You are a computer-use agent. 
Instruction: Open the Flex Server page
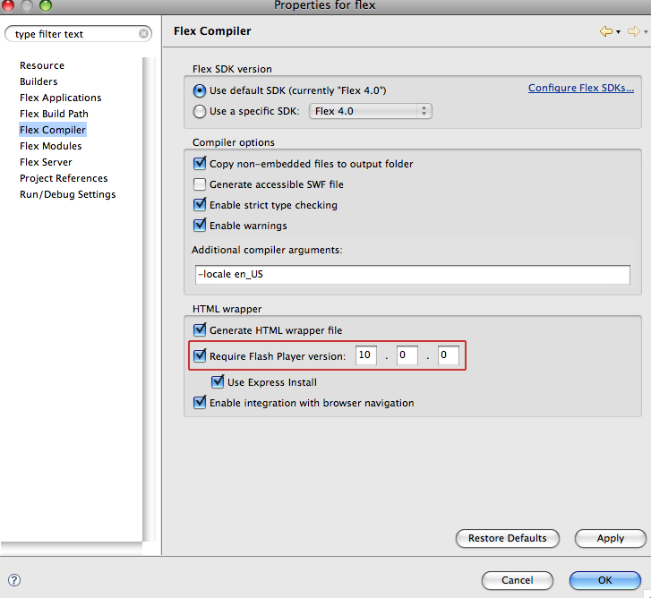click(x=46, y=162)
